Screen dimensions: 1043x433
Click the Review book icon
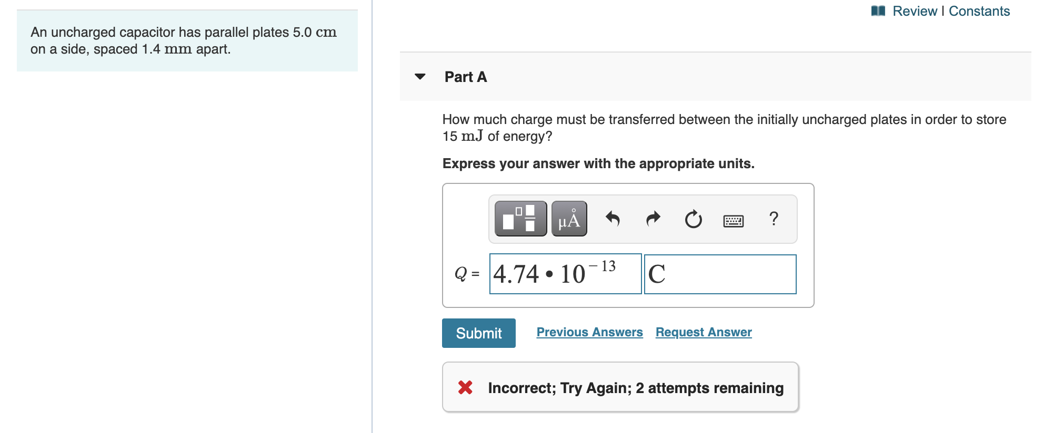pyautogui.click(x=878, y=11)
